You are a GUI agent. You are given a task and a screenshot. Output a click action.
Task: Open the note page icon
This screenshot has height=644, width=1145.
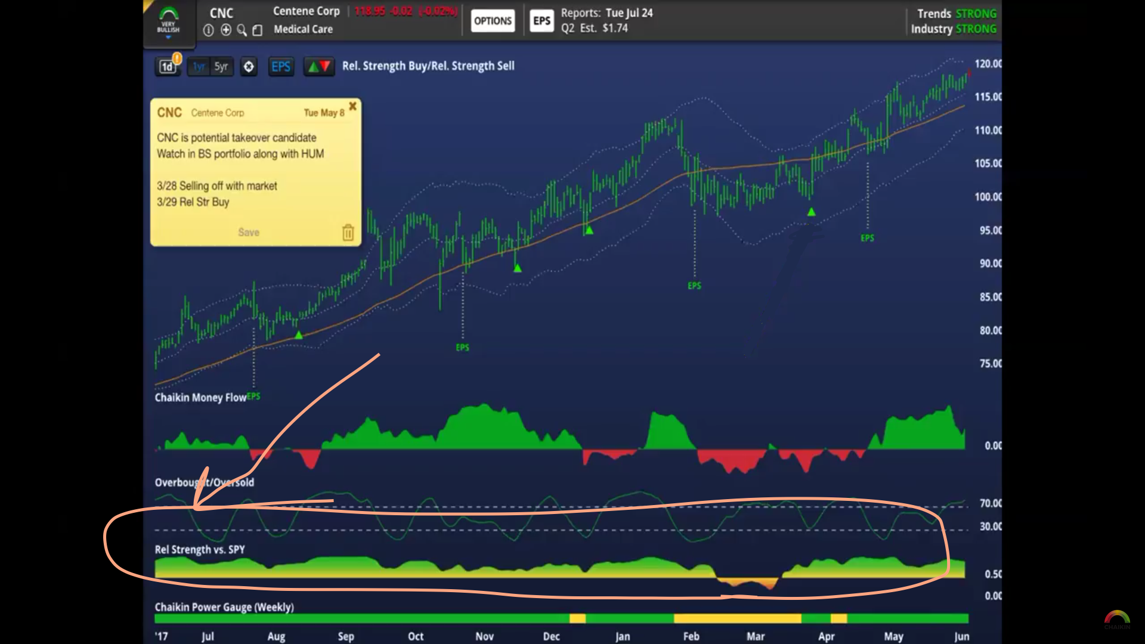point(258,30)
